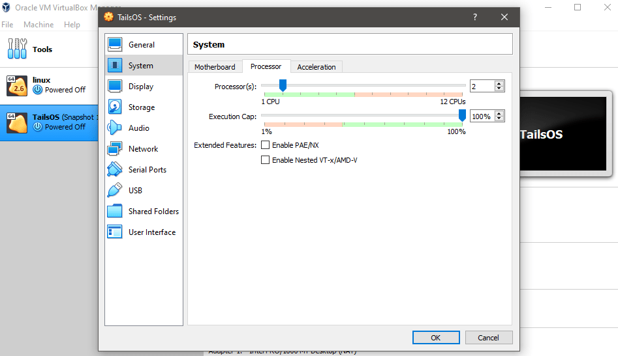Image resolution: width=618 pixels, height=356 pixels.
Task: Increase Execution Cap with up arrow
Action: [499, 113]
